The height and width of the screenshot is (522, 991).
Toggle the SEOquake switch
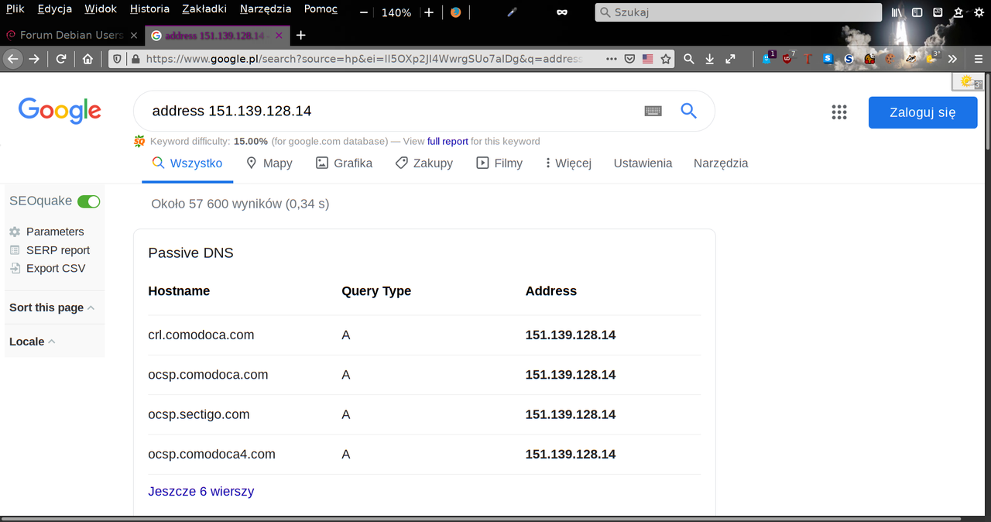coord(89,201)
